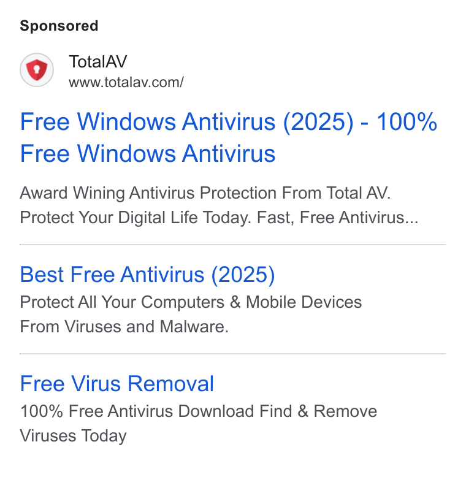Click (2025) in the Best Free Antivirus link
This screenshot has width=466, height=477.
(243, 275)
